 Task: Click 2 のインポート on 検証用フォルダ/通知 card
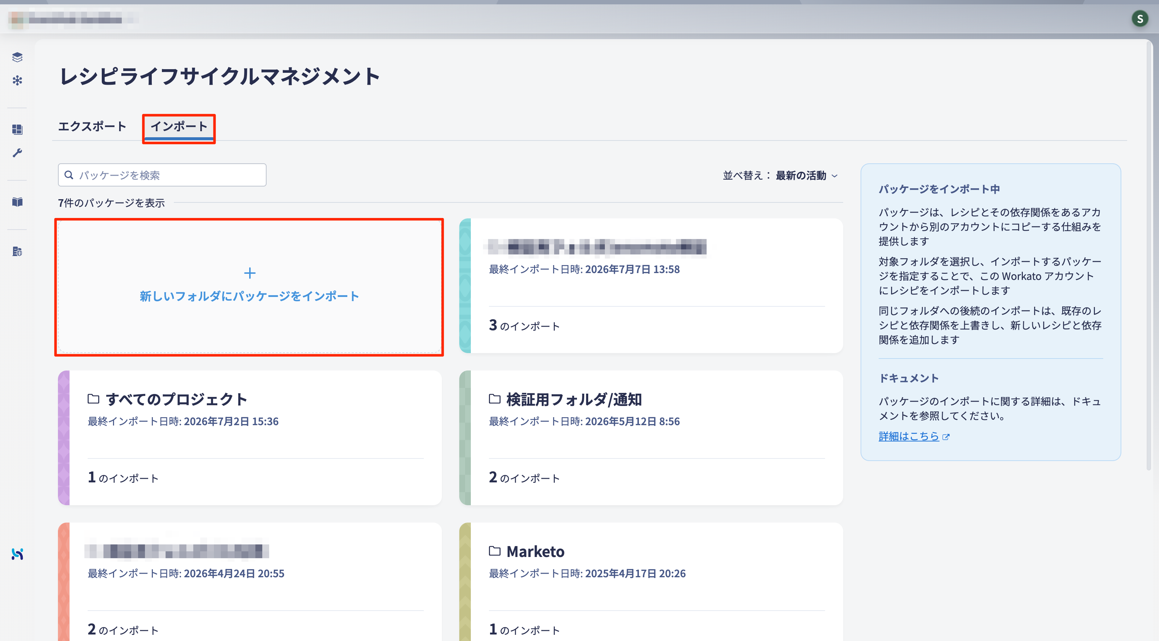(524, 477)
